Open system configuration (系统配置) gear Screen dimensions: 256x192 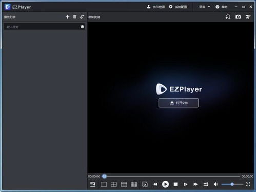pos(178,7)
